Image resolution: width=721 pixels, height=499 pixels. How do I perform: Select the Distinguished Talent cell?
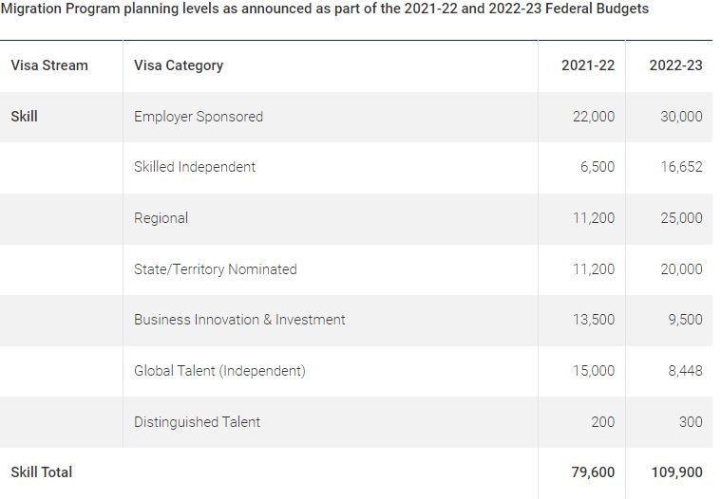click(197, 422)
